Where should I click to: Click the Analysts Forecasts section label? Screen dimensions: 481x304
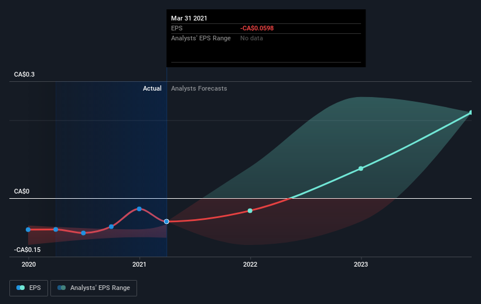199,88
